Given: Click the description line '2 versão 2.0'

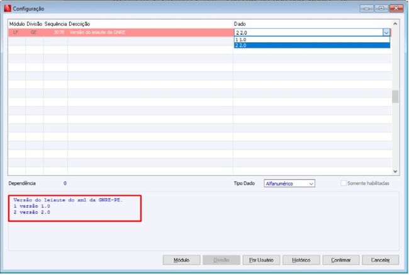Looking at the screenshot, I should tap(32, 212).
